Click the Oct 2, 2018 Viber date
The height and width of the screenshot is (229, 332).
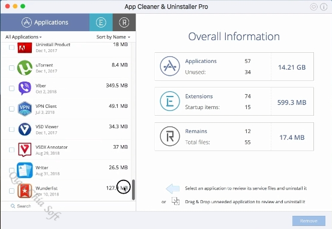pyautogui.click(x=46, y=92)
